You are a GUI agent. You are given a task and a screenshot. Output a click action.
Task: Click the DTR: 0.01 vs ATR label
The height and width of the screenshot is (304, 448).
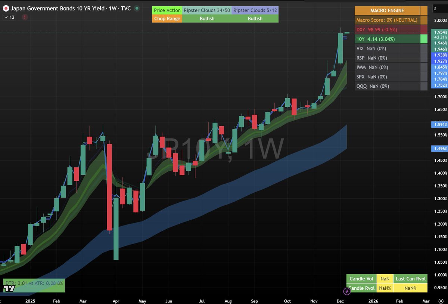(x=34, y=283)
